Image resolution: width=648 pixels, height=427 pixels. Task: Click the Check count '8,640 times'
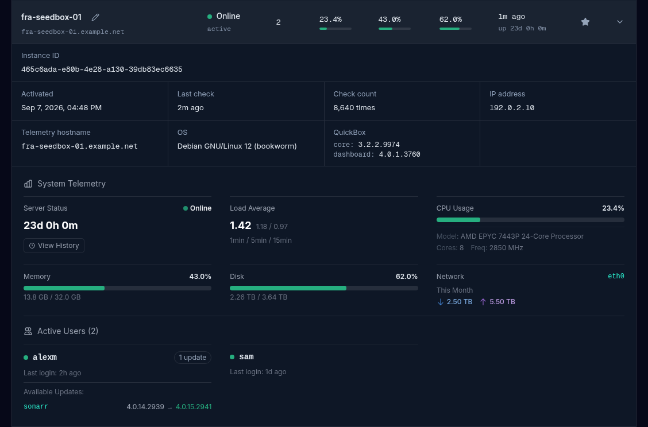(354, 108)
